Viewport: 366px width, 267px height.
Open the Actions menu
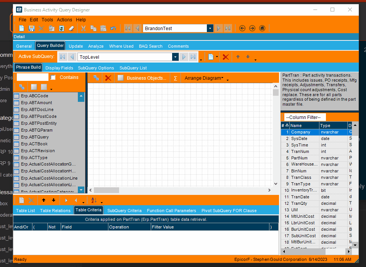(64, 20)
